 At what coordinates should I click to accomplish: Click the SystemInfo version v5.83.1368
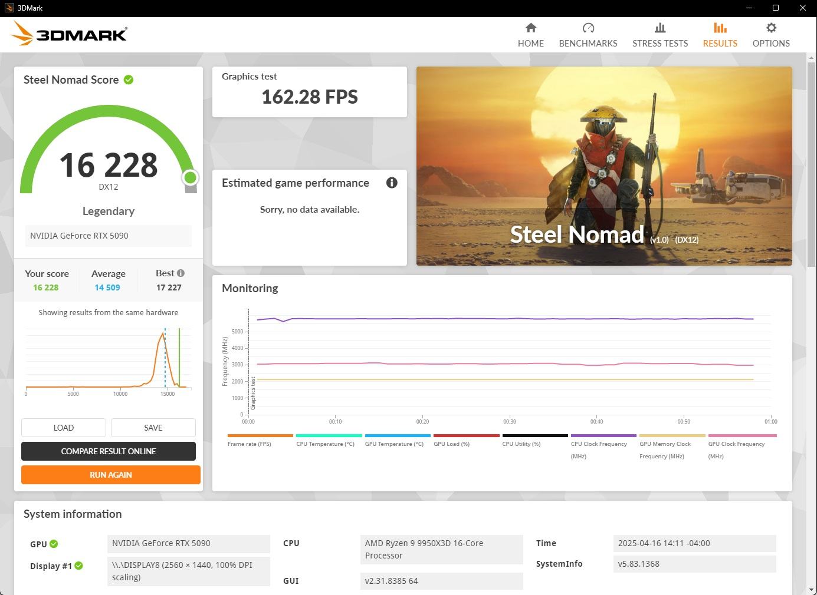(695, 564)
